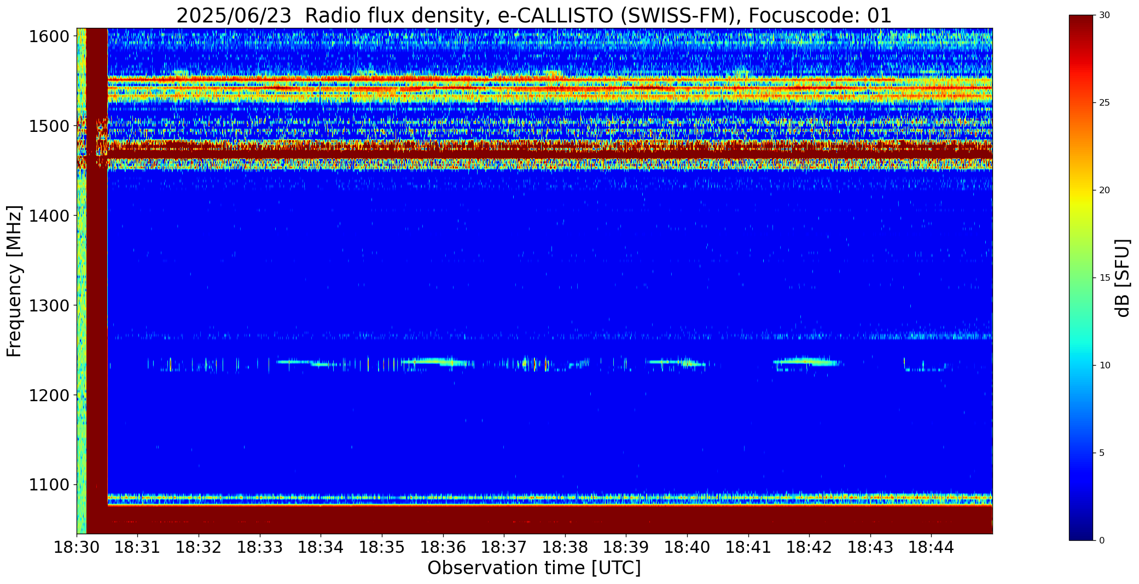
Task: Click the plot title mentioning e-CALLISTO (SWISS-FM)
Action: tap(534, 15)
